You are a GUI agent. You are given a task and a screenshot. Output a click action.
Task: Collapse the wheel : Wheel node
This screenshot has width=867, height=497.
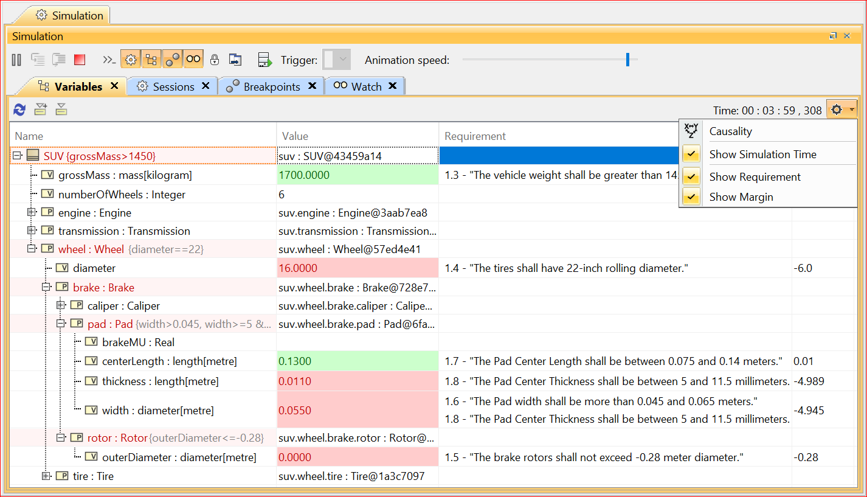pos(32,249)
